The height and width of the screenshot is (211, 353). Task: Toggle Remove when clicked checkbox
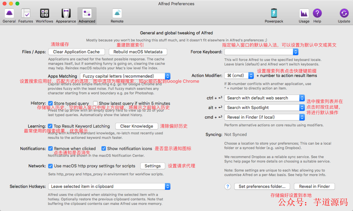(50, 148)
